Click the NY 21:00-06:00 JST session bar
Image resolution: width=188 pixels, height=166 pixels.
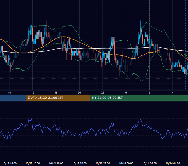coord(139,98)
